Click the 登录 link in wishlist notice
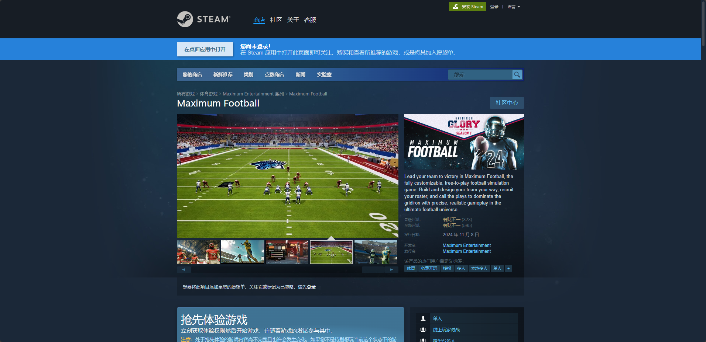The height and width of the screenshot is (342, 706). [311, 287]
